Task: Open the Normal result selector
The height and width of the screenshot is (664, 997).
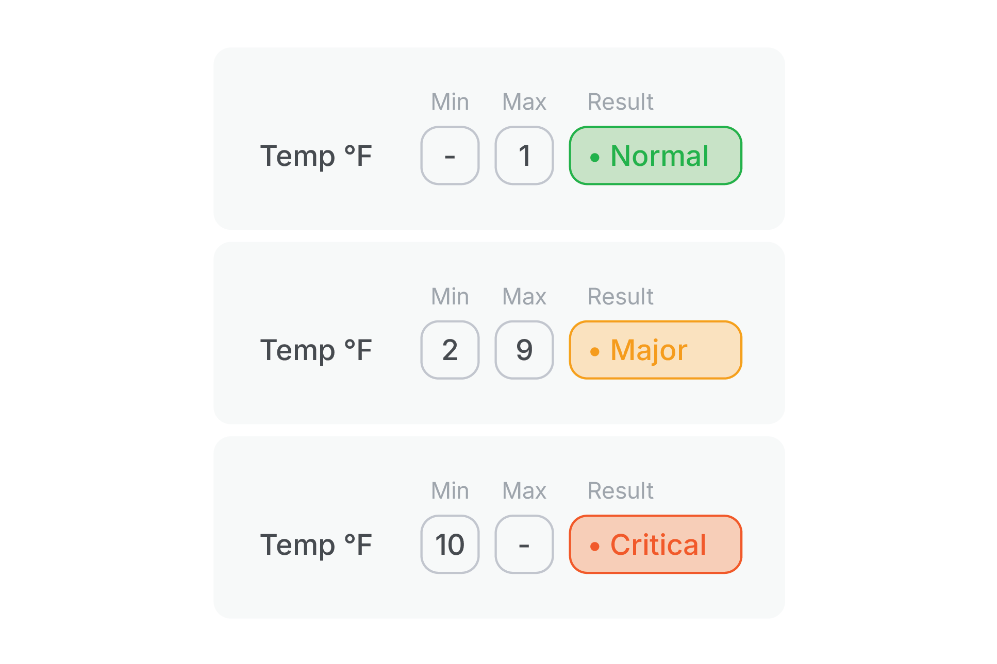Action: 655,156
